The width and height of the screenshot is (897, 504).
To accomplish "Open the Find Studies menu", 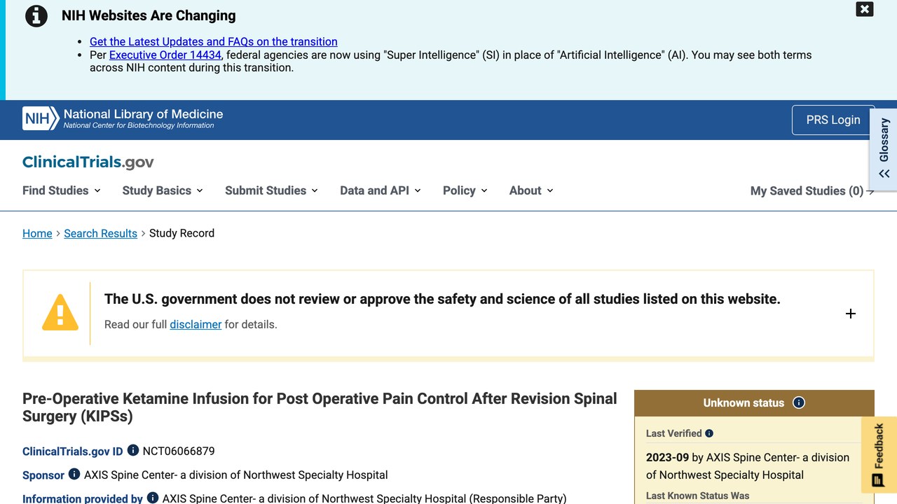I will point(62,190).
